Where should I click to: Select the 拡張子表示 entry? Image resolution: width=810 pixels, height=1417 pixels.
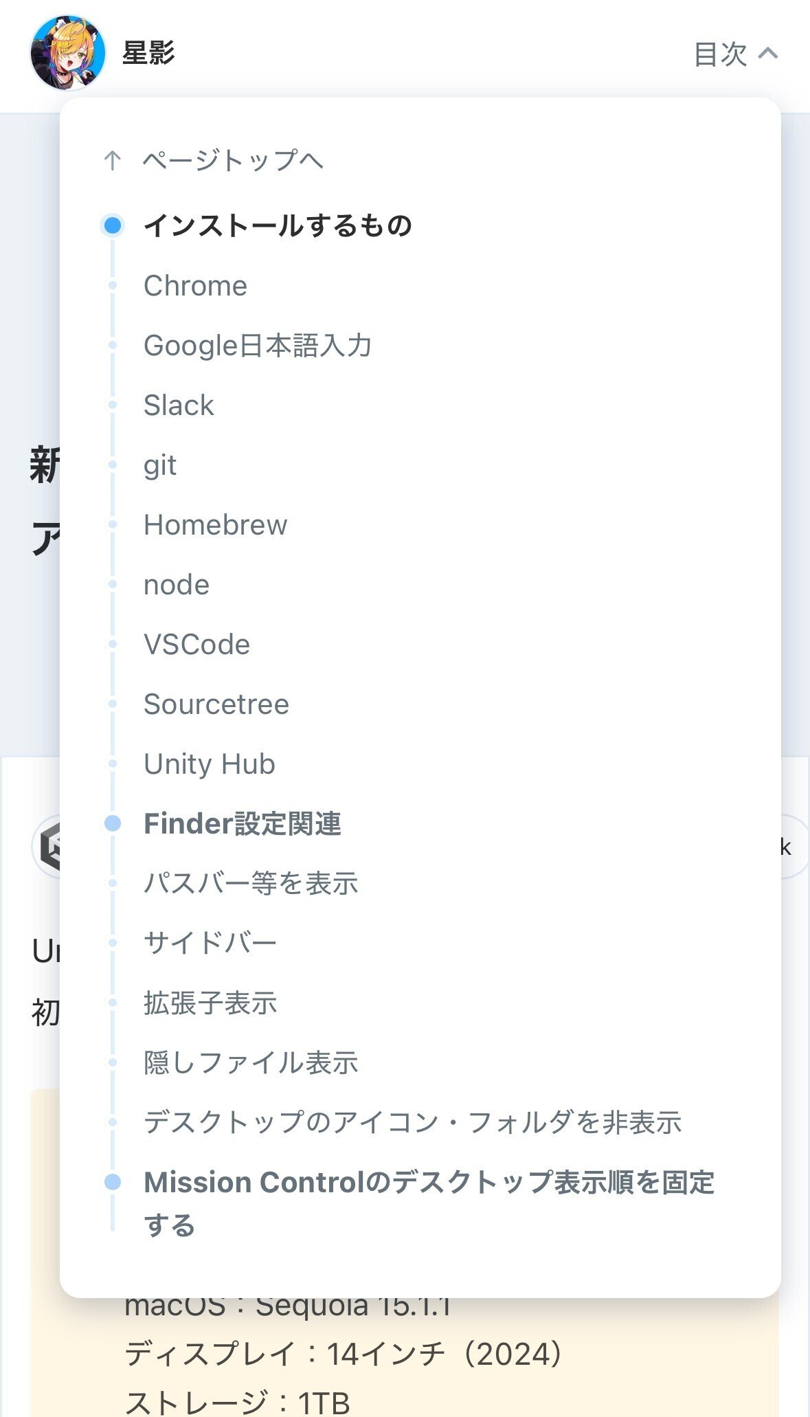(x=210, y=1003)
